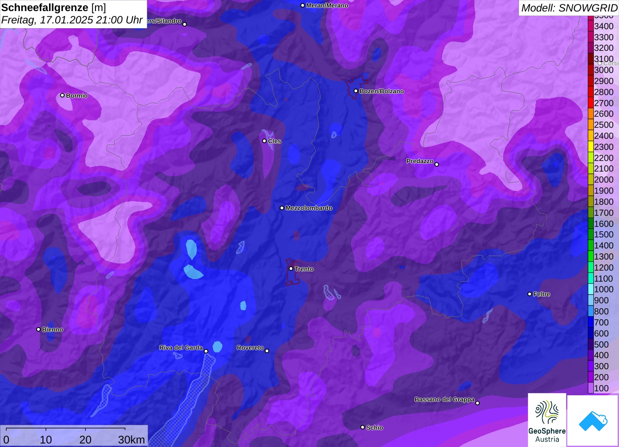Click the 0 mark on scale bar
The height and width of the screenshot is (447, 619).
[6, 440]
